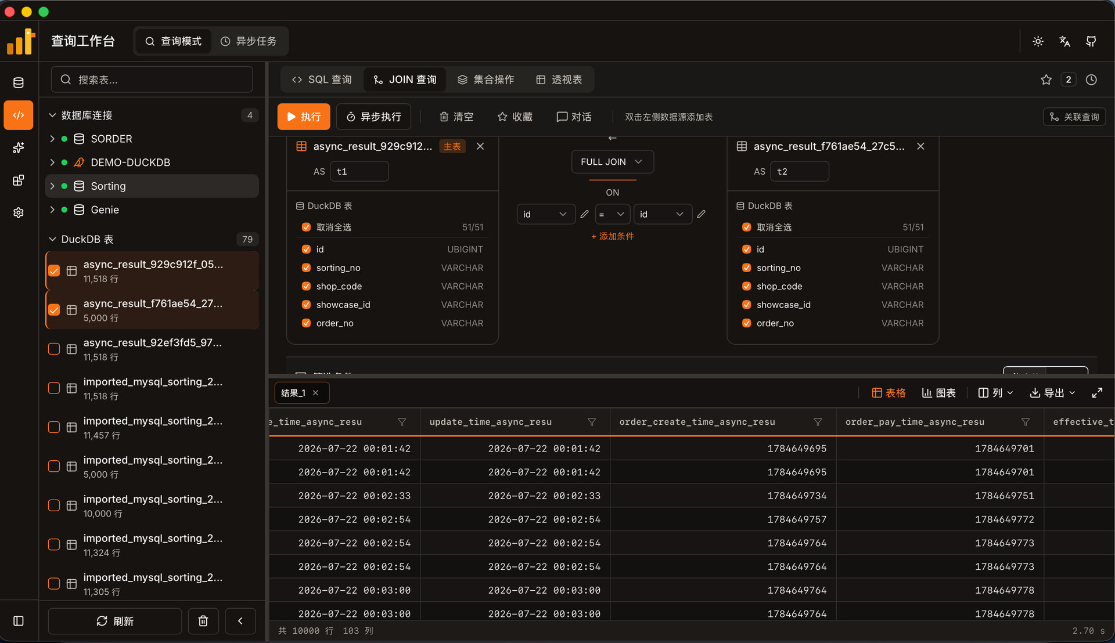Focus the 搜索表 search field
The image size is (1115, 643).
pos(152,80)
